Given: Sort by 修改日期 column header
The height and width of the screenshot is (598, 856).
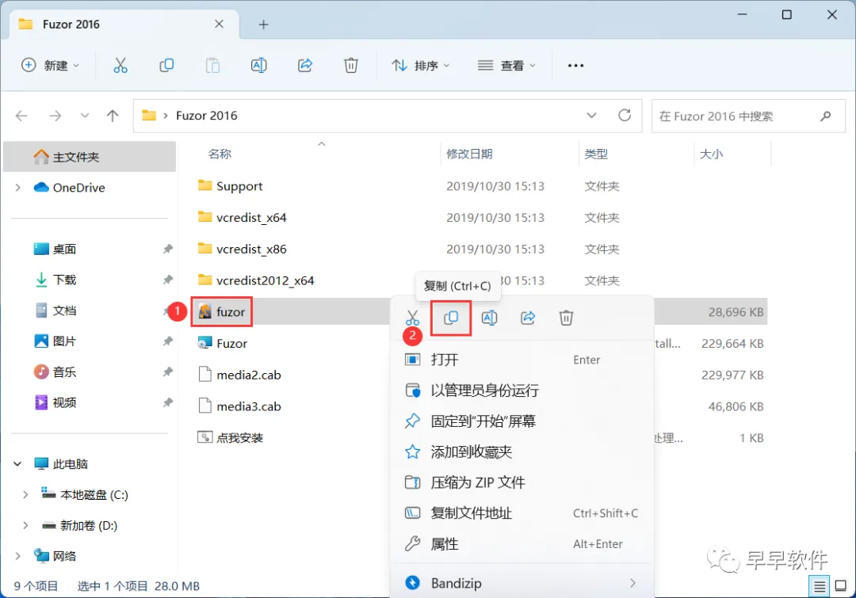Looking at the screenshot, I should click(469, 154).
